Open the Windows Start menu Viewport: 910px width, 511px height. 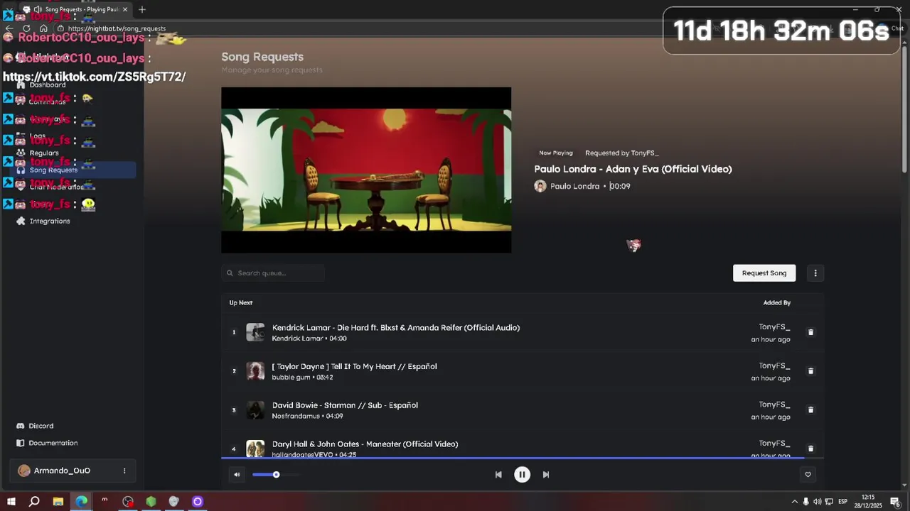[x=11, y=502]
